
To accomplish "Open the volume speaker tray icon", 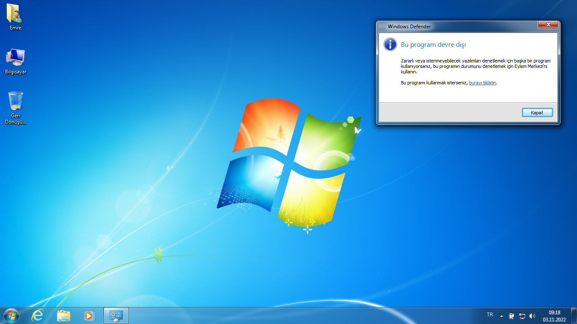I will pos(532,316).
